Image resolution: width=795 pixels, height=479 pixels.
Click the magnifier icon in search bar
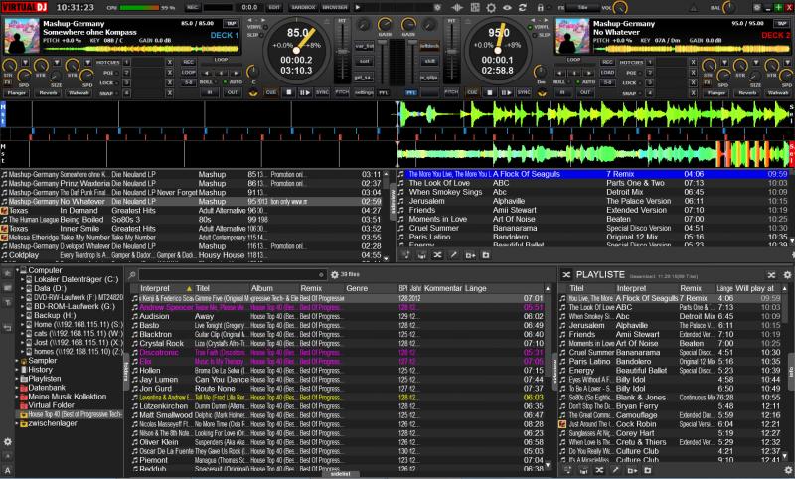(x=132, y=273)
